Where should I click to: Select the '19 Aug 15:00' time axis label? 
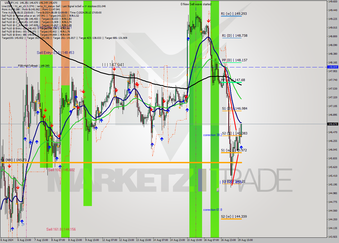pyautogui.click(x=245, y=240)
